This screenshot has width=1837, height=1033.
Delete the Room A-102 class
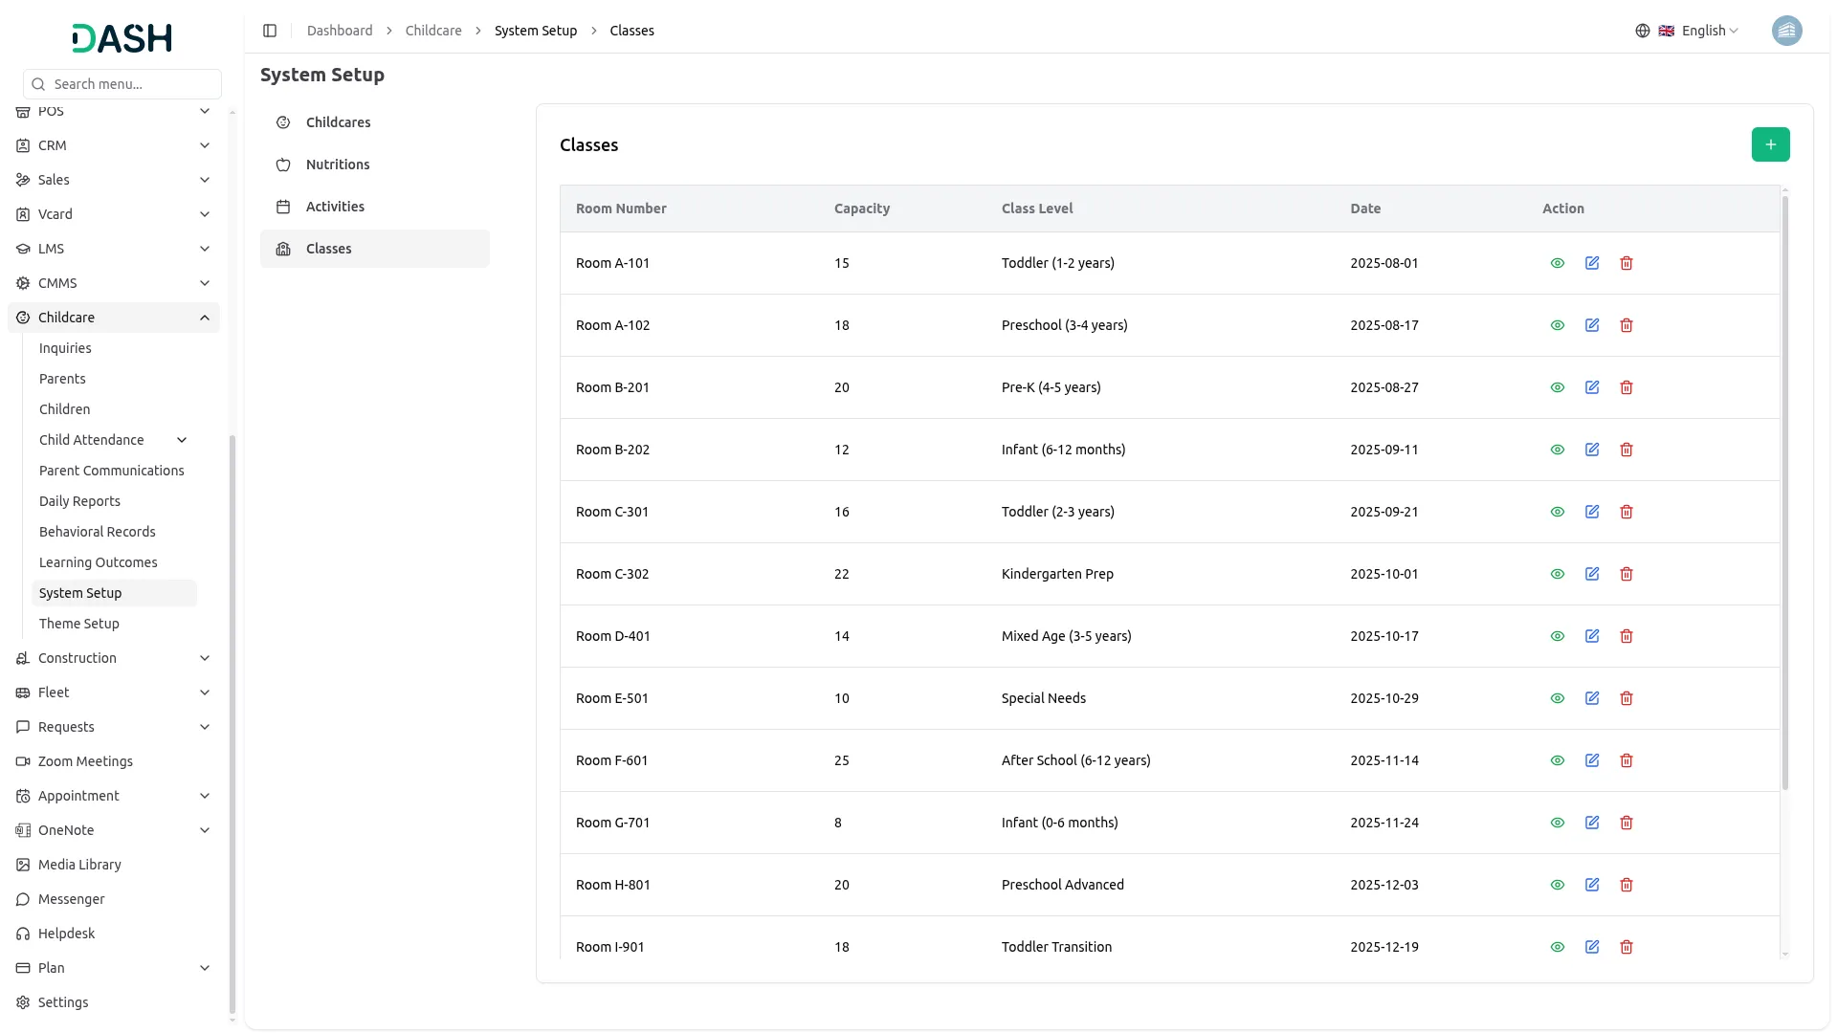(1627, 325)
